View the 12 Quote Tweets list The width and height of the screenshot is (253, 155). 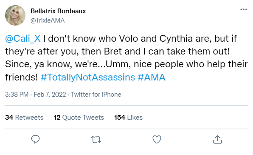79,117
